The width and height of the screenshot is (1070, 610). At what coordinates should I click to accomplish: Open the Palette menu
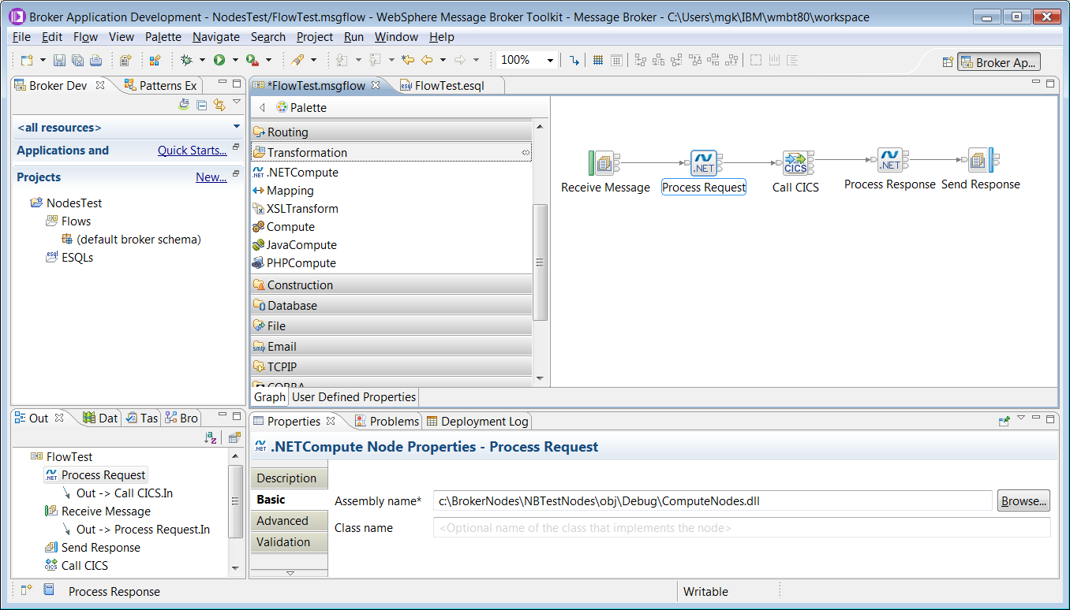pyautogui.click(x=163, y=37)
